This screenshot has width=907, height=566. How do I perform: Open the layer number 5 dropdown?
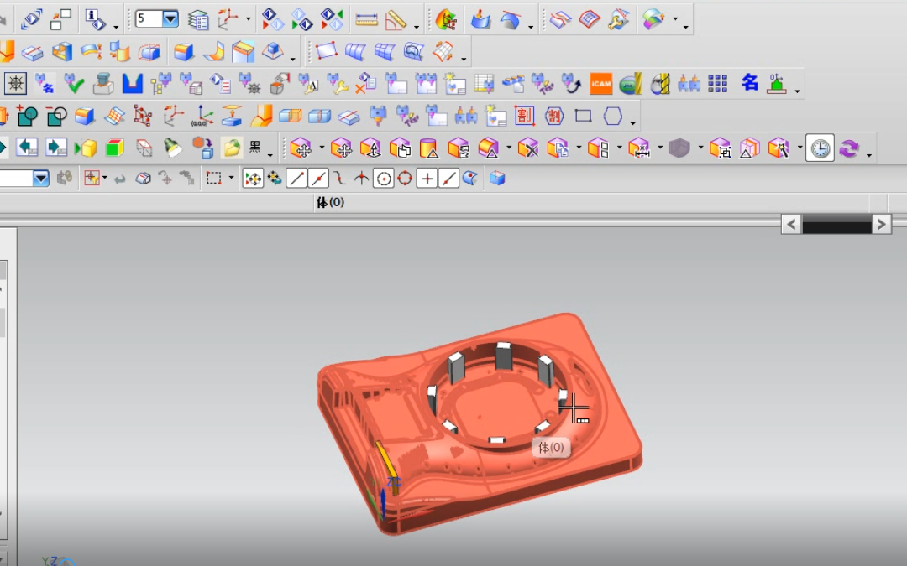pyautogui.click(x=170, y=19)
